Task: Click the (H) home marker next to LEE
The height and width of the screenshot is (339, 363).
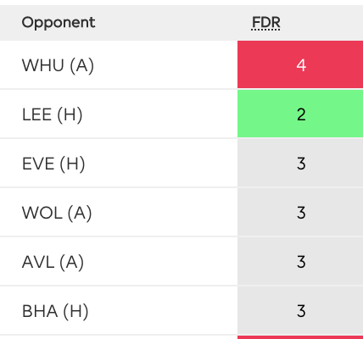Action: tap(70, 114)
